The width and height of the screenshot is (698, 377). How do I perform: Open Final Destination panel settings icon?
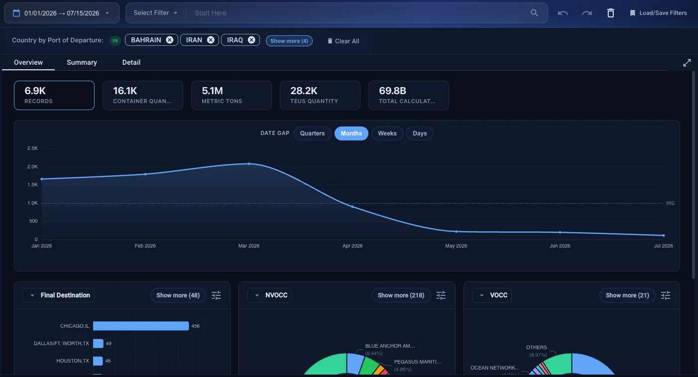tap(216, 295)
